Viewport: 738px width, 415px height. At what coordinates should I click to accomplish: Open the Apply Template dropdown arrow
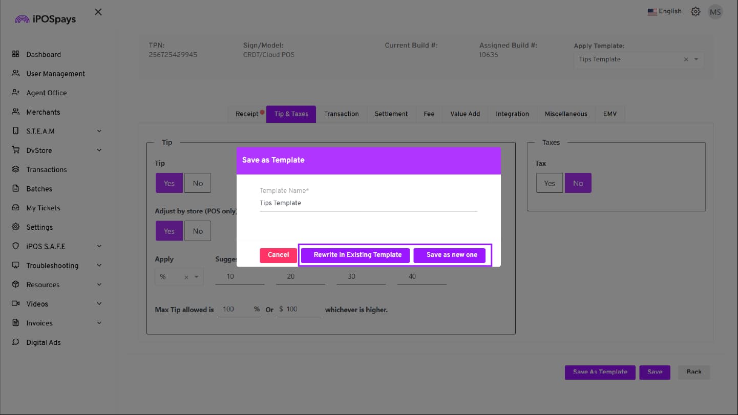point(696,59)
